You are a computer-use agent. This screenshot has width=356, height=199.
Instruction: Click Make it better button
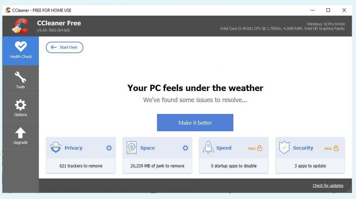tap(195, 123)
